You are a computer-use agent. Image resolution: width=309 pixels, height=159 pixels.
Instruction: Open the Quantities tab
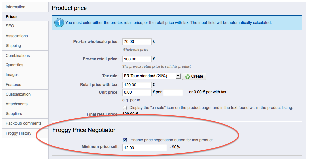[x=25, y=65]
